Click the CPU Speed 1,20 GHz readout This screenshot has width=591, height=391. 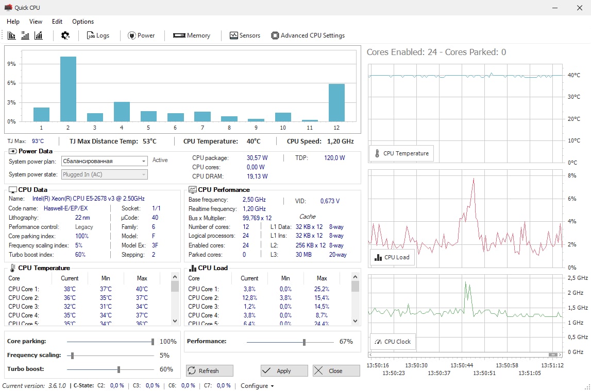pos(320,141)
